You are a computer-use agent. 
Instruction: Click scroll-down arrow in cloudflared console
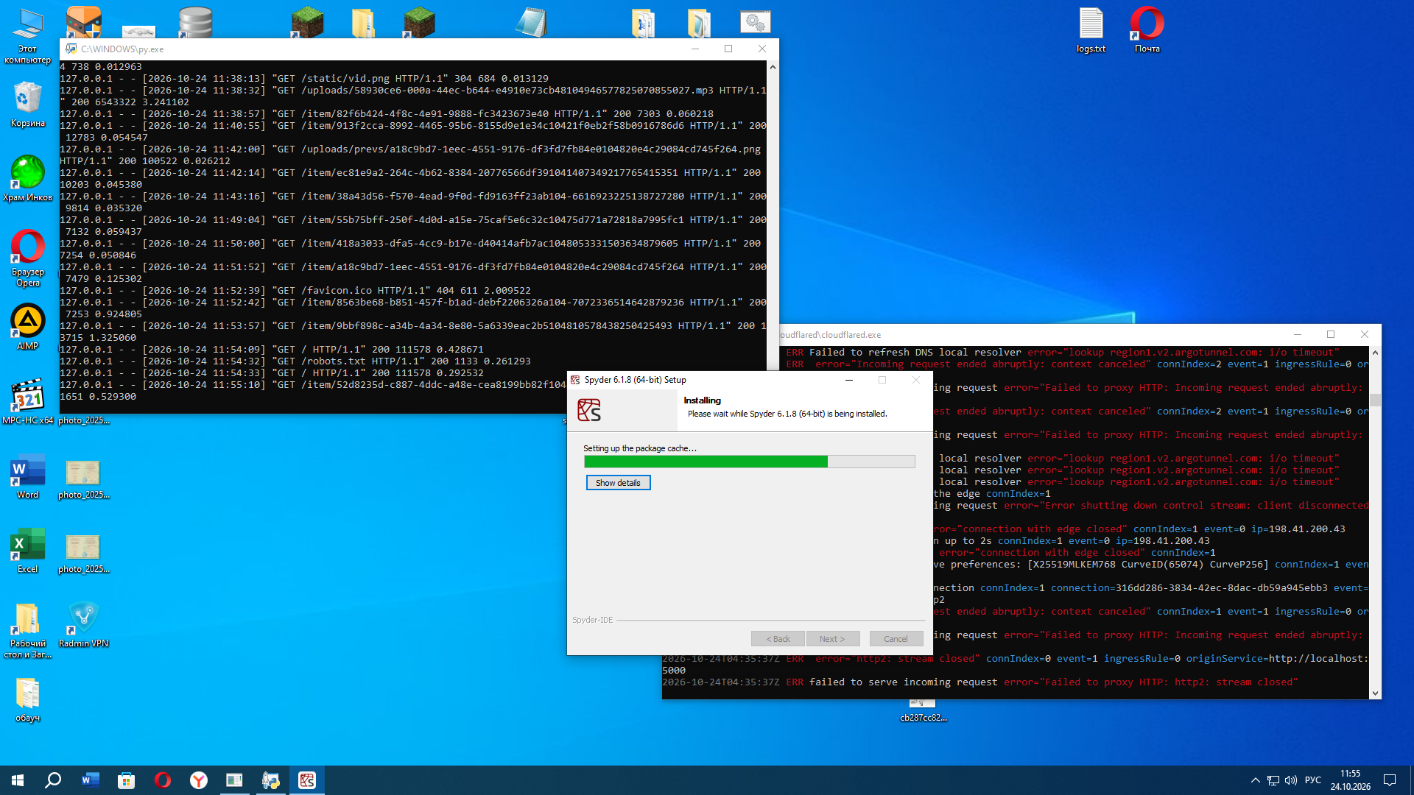[1375, 693]
